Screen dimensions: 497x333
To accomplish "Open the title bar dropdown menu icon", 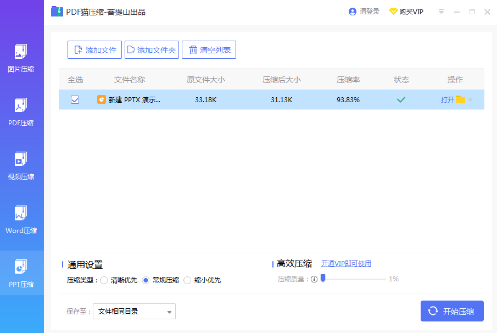I will point(441,12).
